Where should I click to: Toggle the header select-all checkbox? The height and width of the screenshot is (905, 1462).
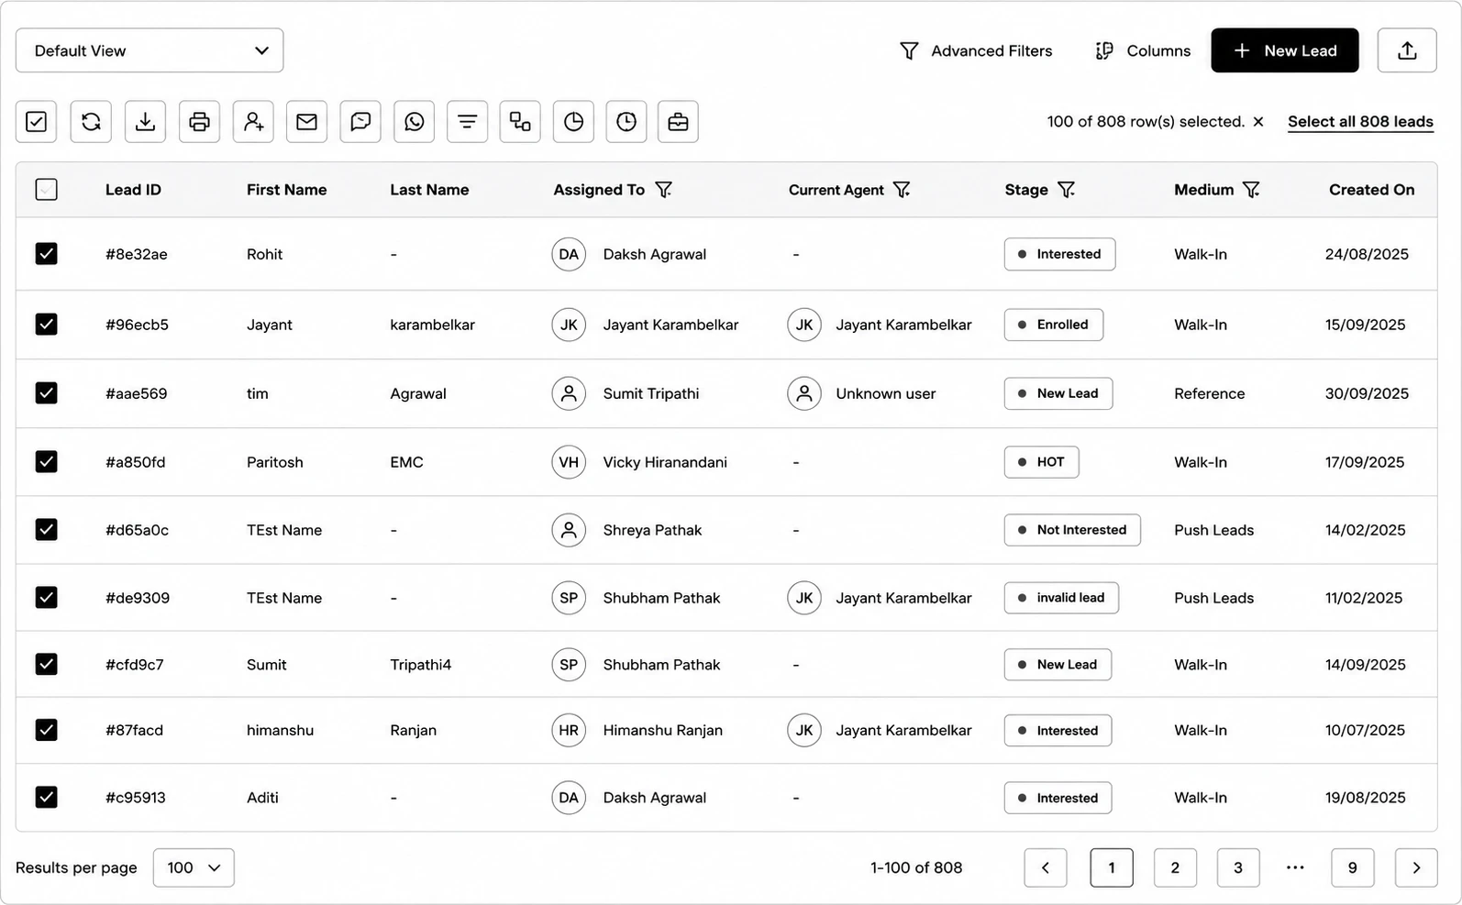[x=46, y=190]
